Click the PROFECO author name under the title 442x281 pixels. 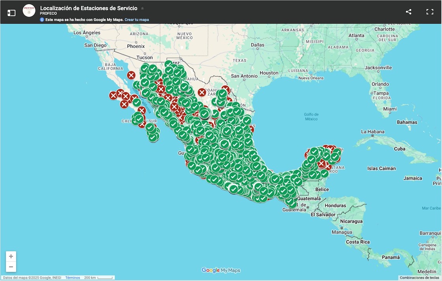(48, 13)
